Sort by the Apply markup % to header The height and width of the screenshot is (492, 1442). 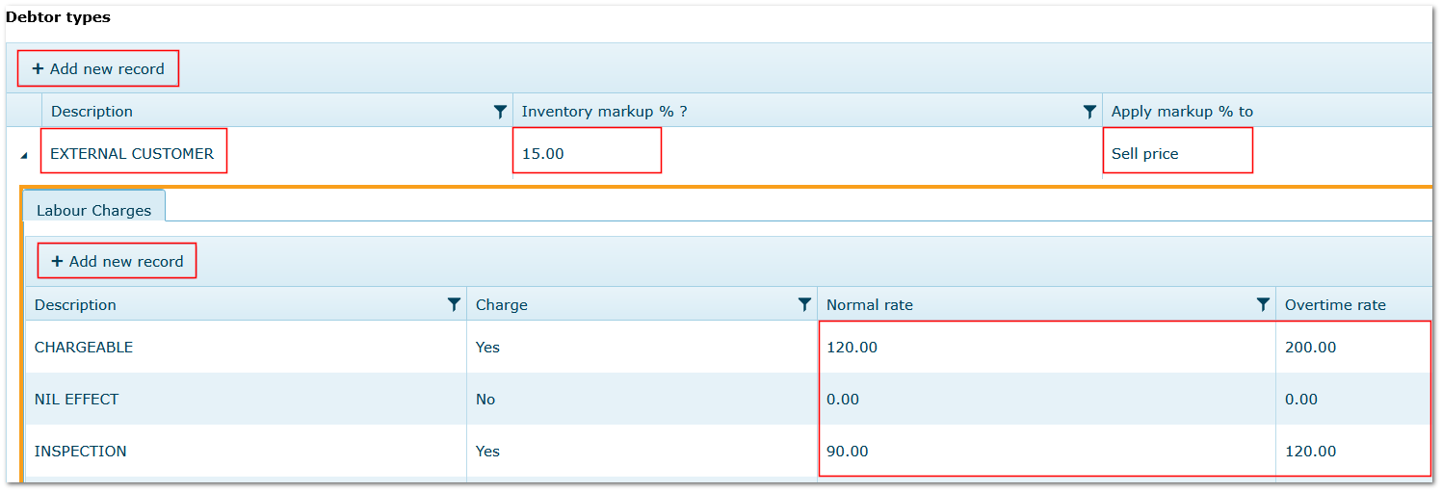tap(1182, 112)
